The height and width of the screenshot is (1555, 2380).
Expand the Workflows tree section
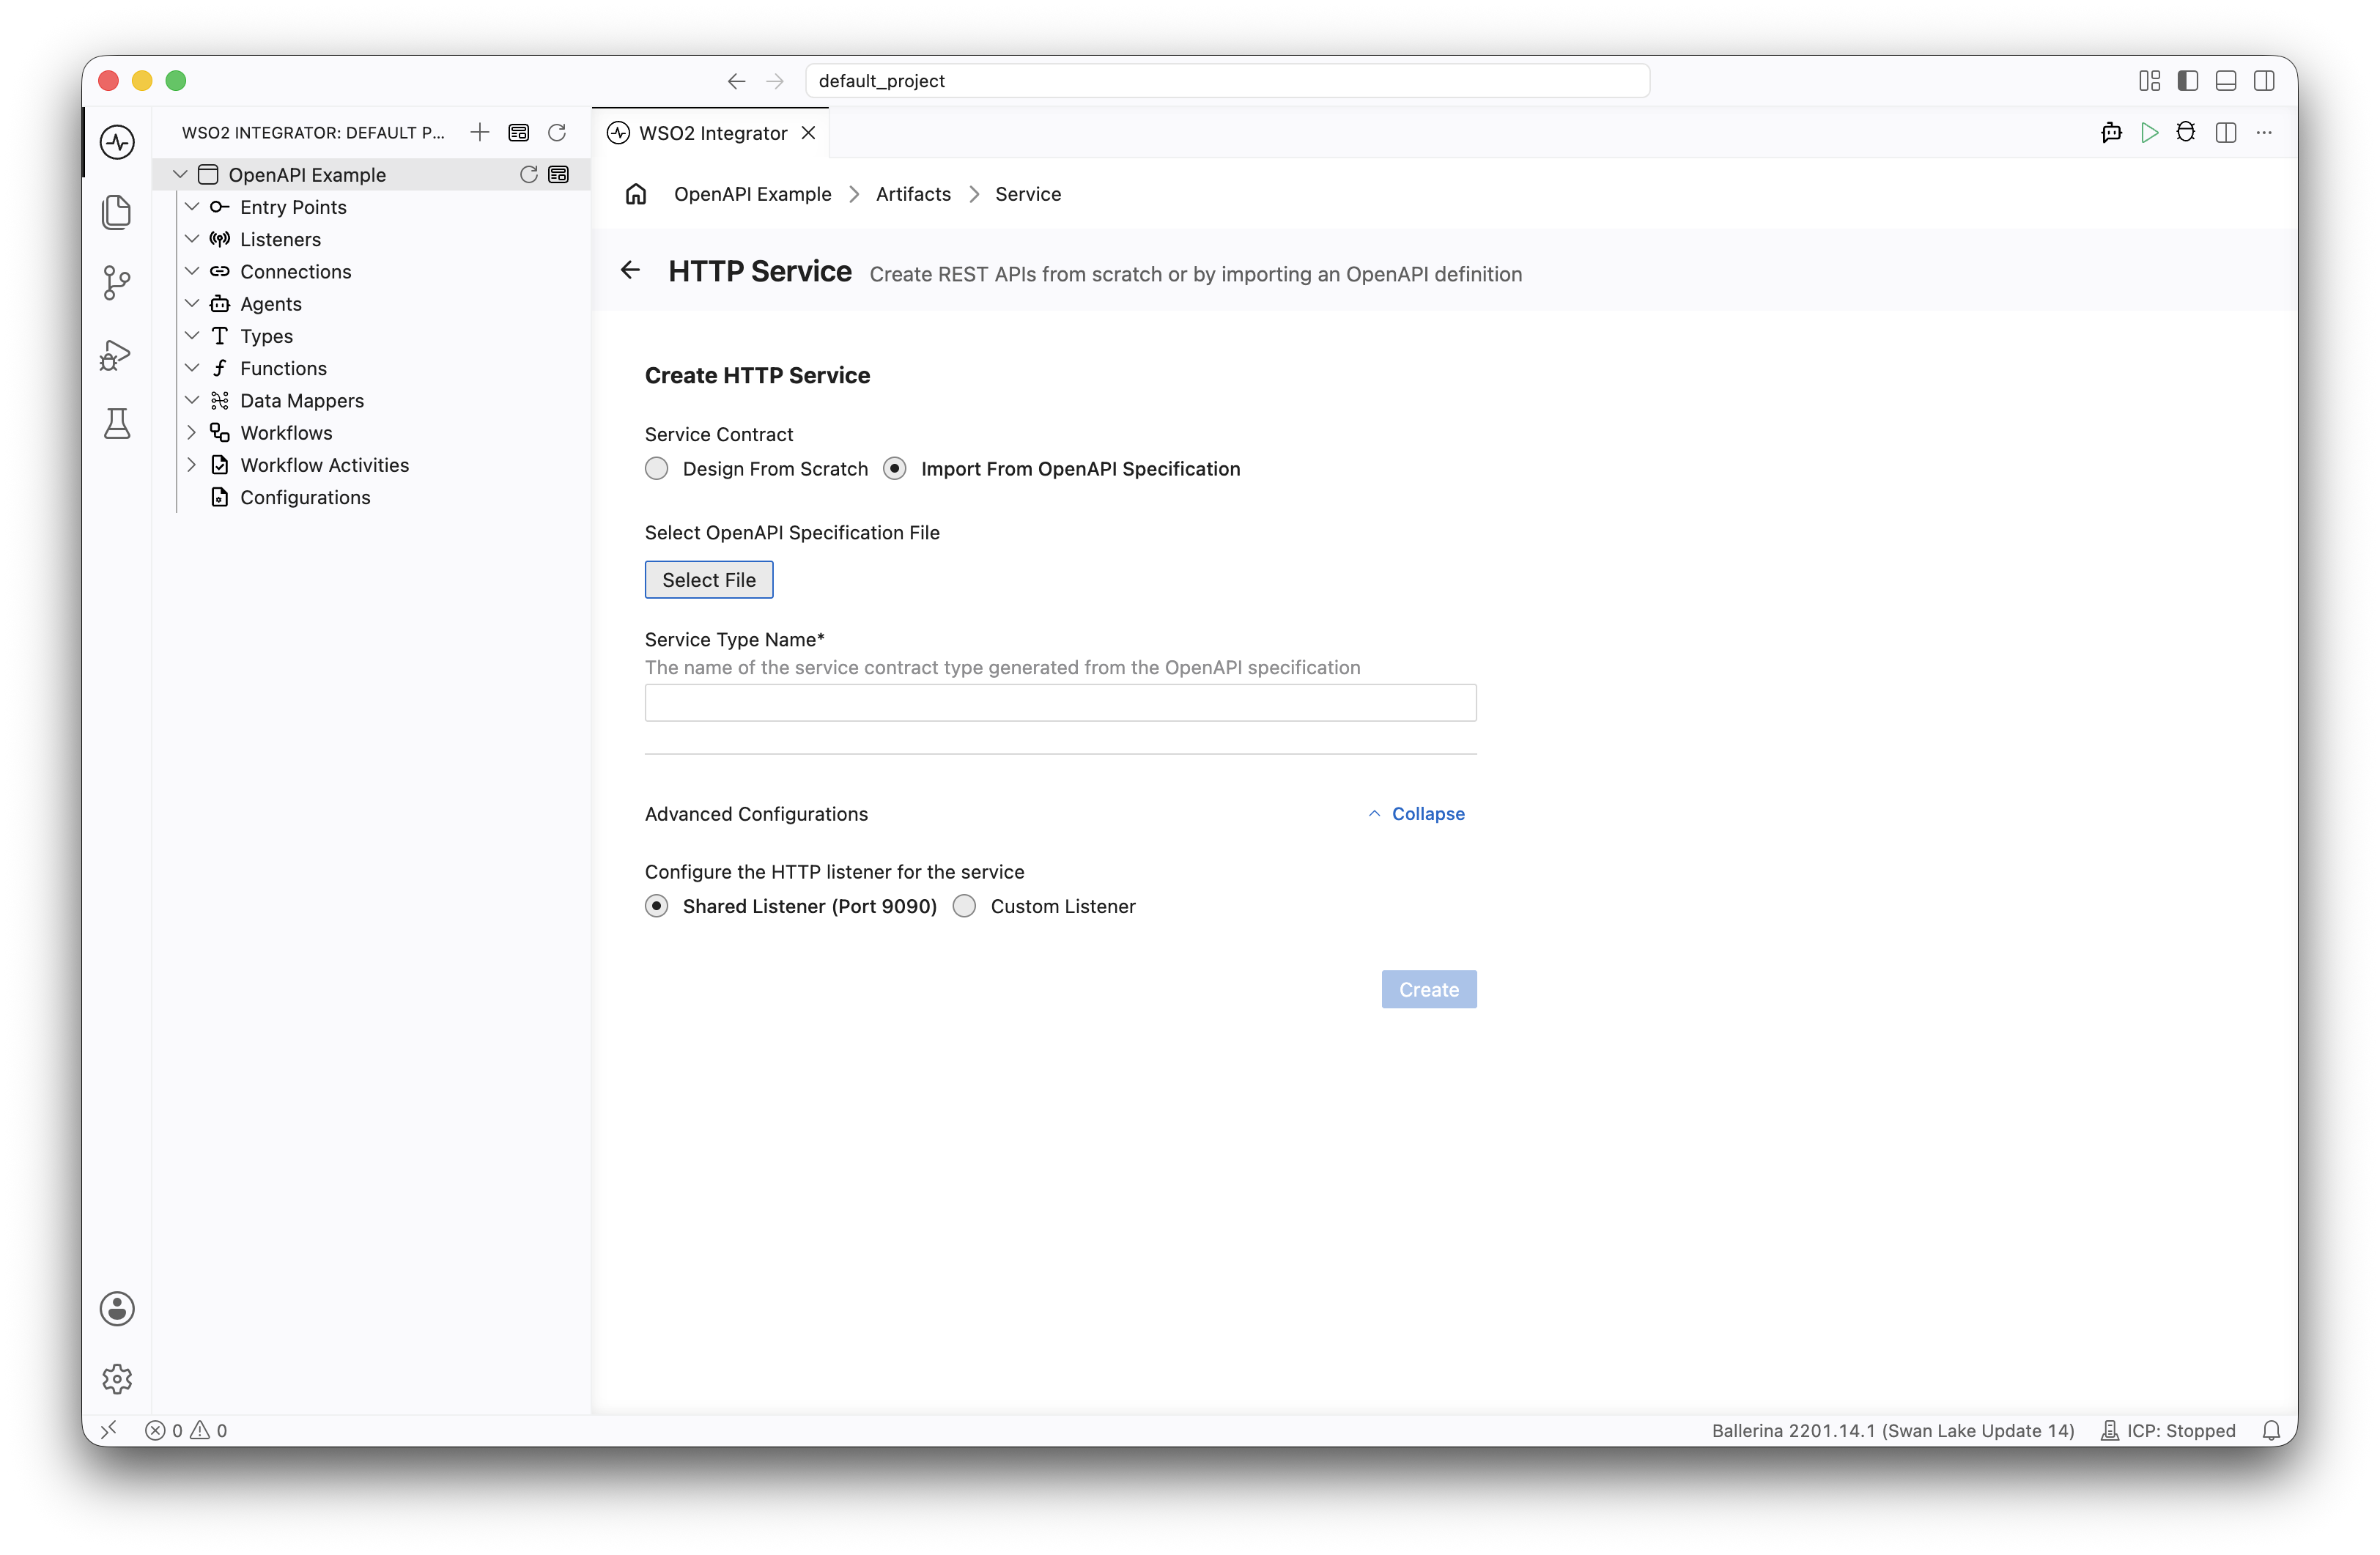click(x=192, y=433)
